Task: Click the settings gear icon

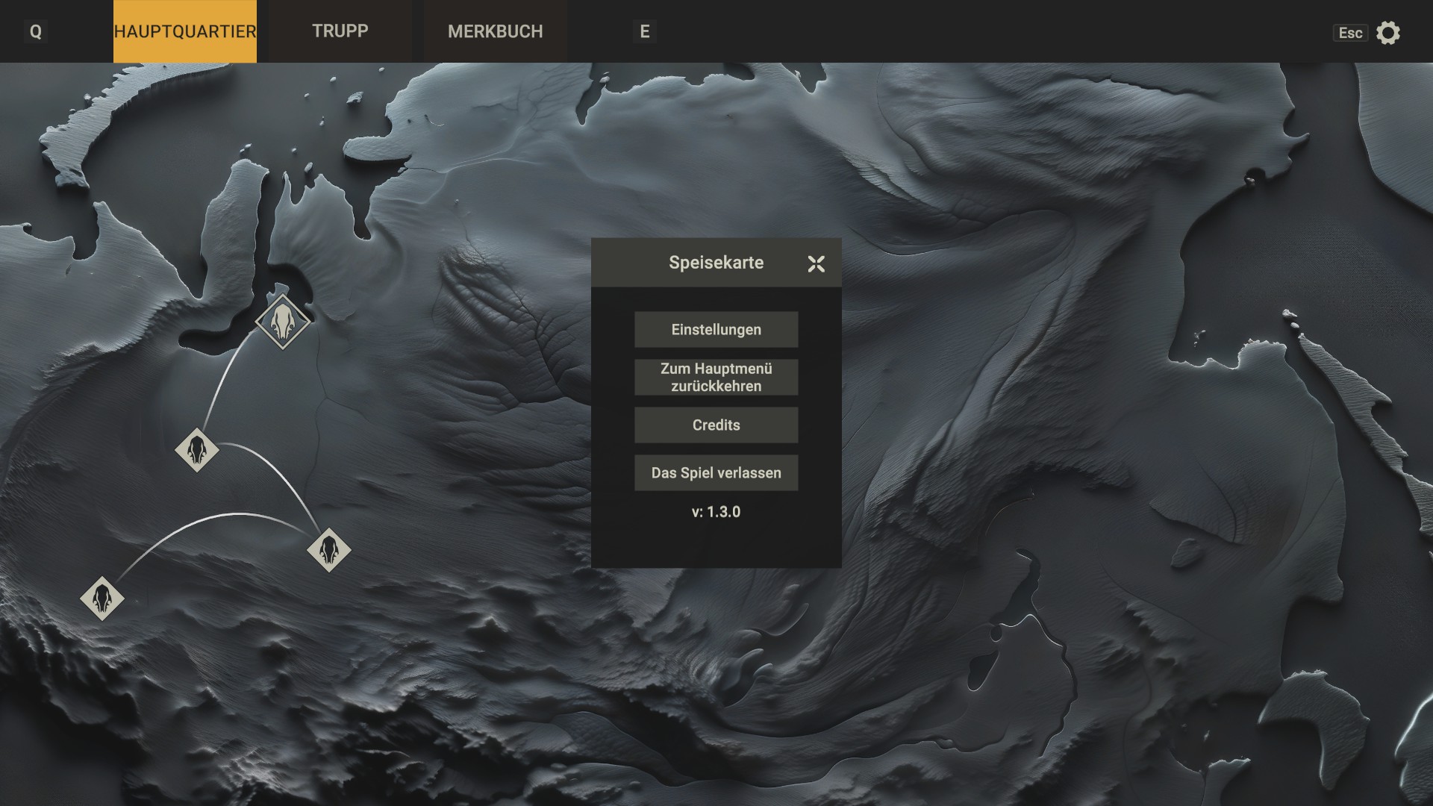Action: click(x=1387, y=33)
